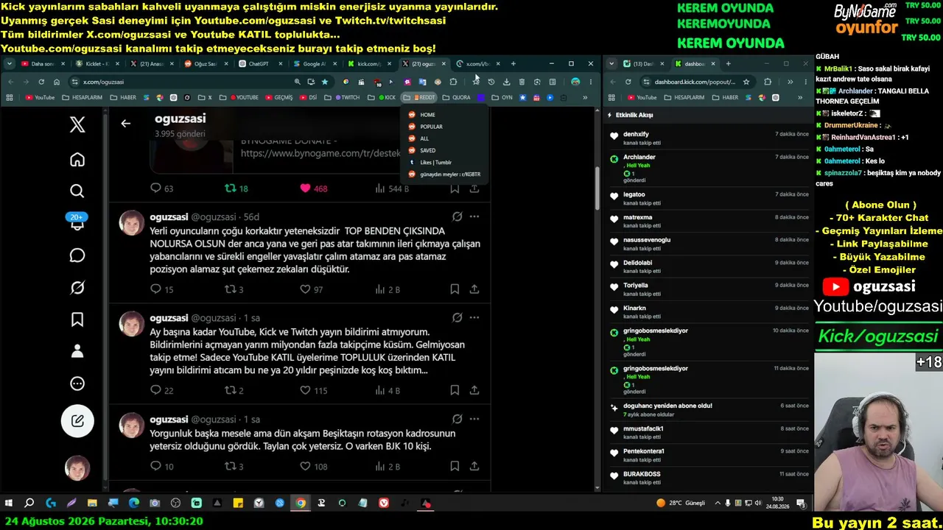Open extensions puzzle icon in right browser
The height and width of the screenshot is (530, 943).
(768, 82)
